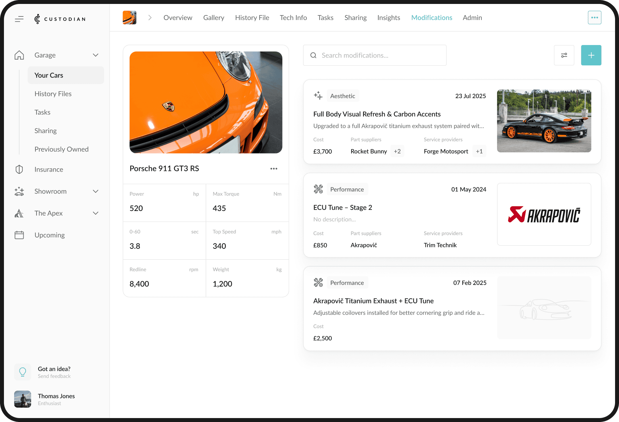Click the breadcrumb chevron arrow
This screenshot has height=422, width=619.
(150, 18)
